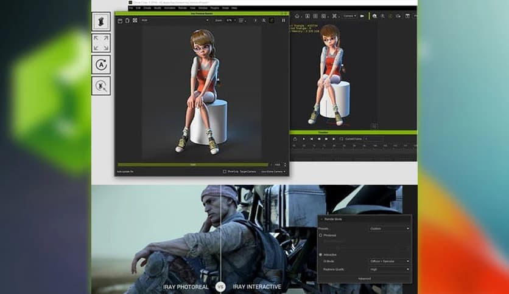Click the Advanced button in Render Mode panel
Screen dimensions: 509x294
[364, 279]
